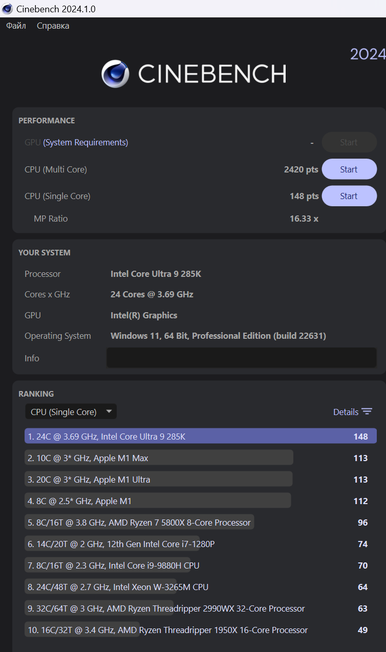This screenshot has height=652, width=386.
Task: Toggle the ranking Details view
Action: [x=346, y=412]
